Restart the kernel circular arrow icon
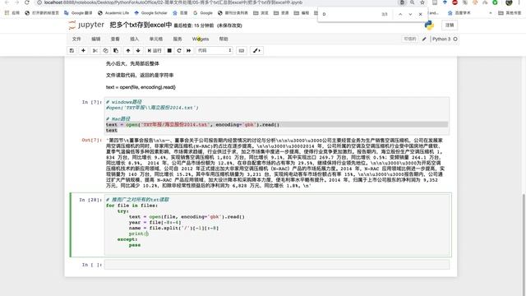526x296 pixels. click(x=179, y=50)
